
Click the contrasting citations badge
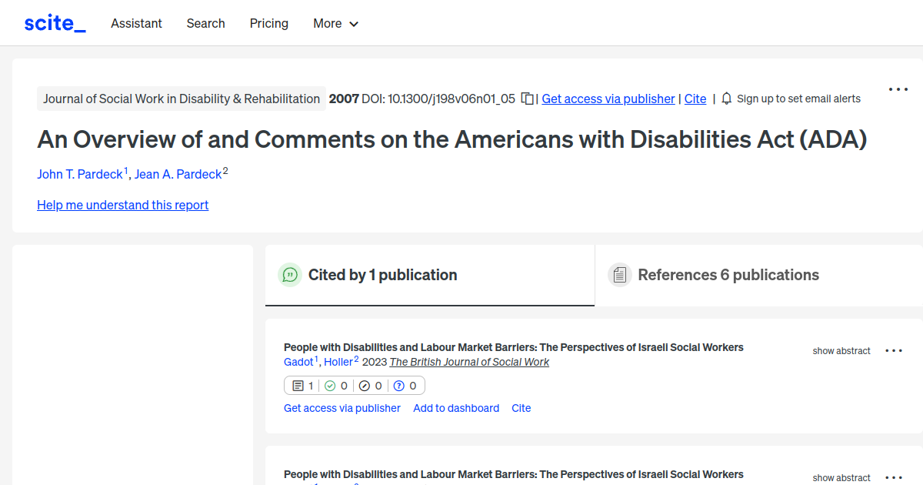[x=371, y=385]
